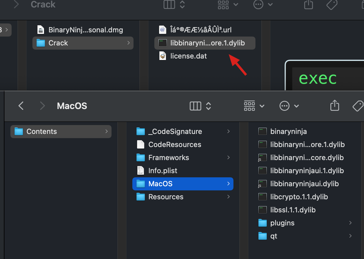364x259 pixels.
Task: Select libbinaryni...ore.1.dylib icon in MacOS folder
Action: coord(263,144)
